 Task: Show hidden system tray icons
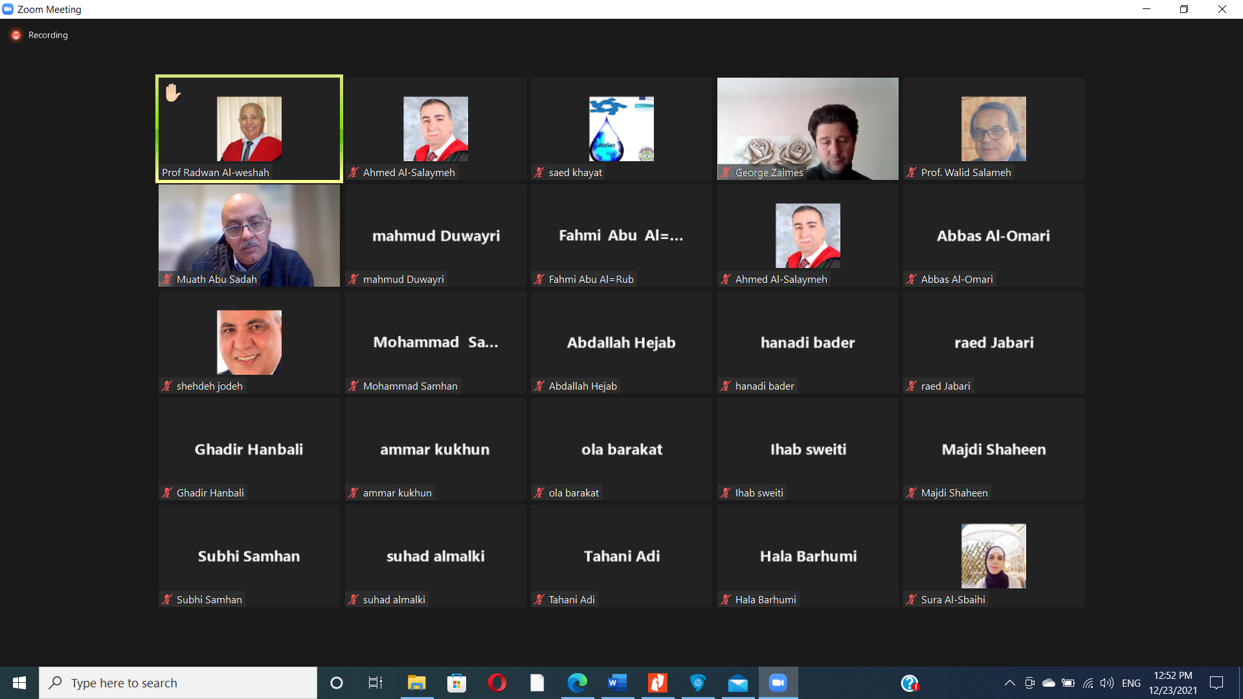click(x=1009, y=683)
